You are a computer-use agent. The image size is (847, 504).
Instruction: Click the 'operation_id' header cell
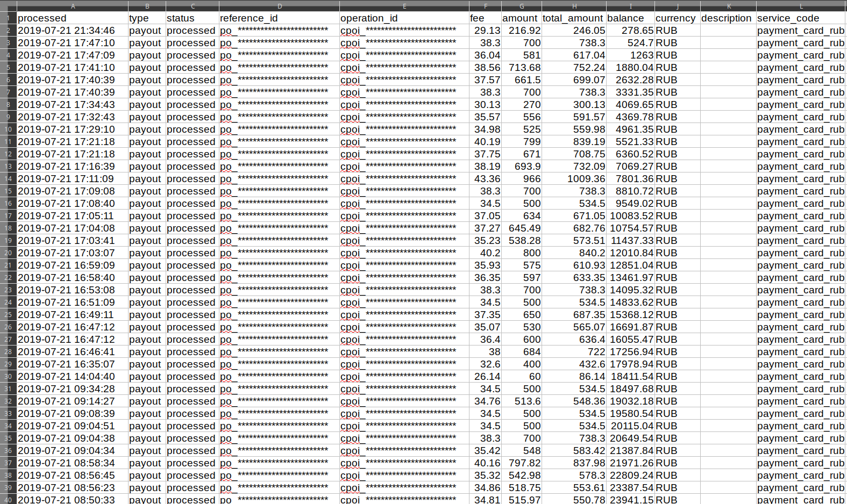click(404, 18)
